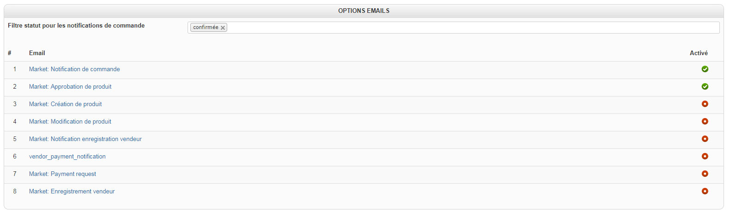Image resolution: width=730 pixels, height=215 pixels.
Task: Disable the Notification de commande email
Action: click(x=705, y=69)
